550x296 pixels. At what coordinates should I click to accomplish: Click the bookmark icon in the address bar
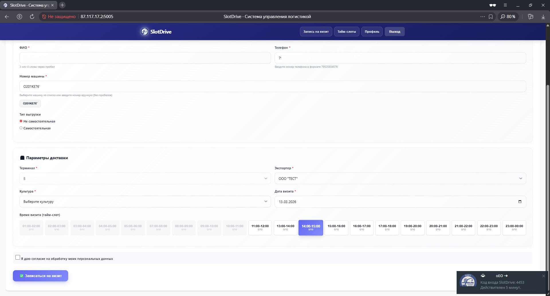point(491,16)
